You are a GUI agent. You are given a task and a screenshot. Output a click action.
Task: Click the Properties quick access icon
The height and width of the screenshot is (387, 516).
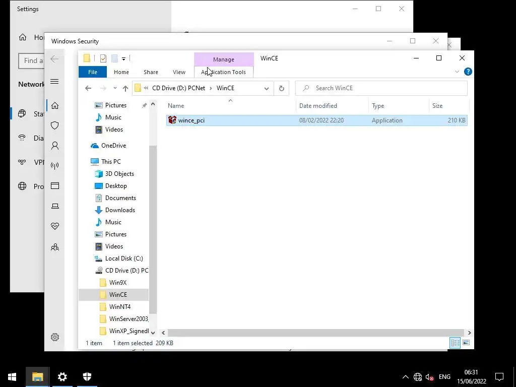pyautogui.click(x=103, y=58)
